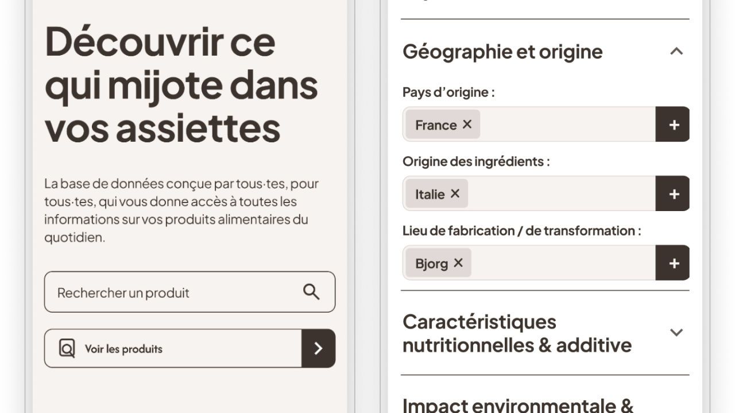Click the magnifying glass search icon

[x=311, y=292]
